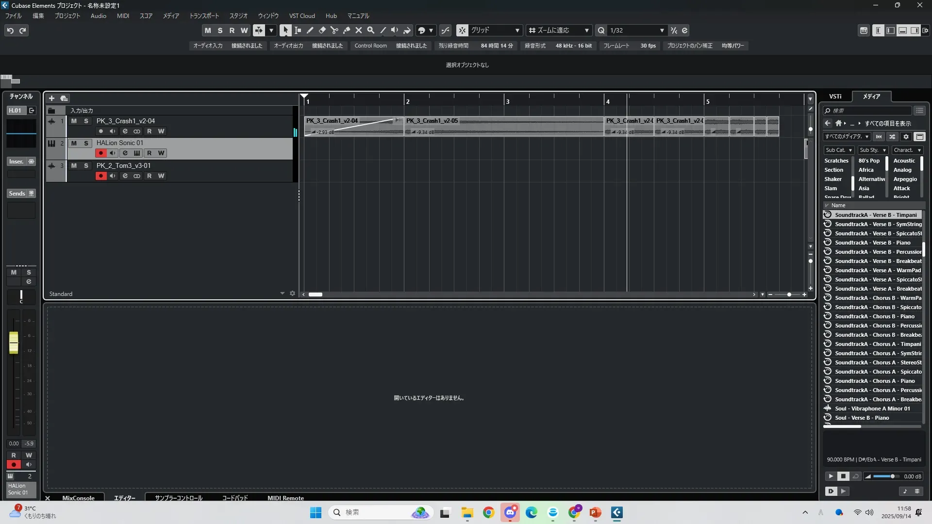Open the トランスポート menu
The height and width of the screenshot is (524, 932).
point(204,16)
